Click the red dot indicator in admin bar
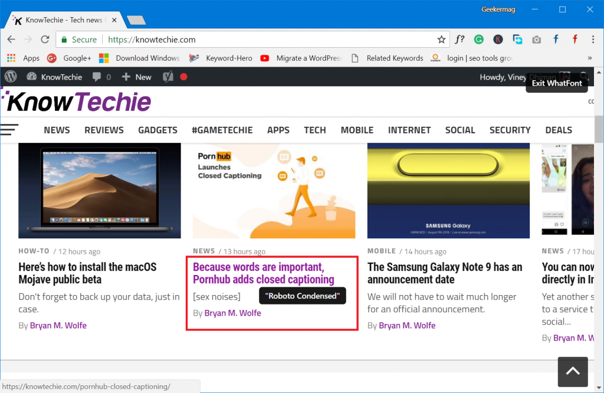604x393 pixels. 184,77
